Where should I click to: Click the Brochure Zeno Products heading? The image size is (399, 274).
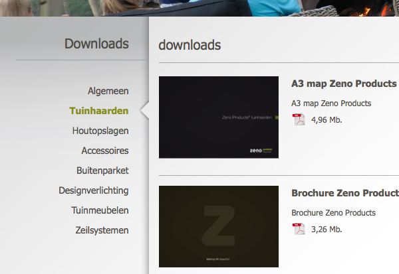tap(345, 193)
